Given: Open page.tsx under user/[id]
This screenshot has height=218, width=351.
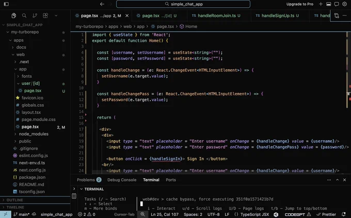Looking at the screenshot, I should tap(34, 91).
